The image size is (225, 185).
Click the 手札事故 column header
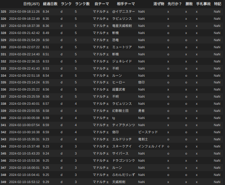click(x=204, y=4)
